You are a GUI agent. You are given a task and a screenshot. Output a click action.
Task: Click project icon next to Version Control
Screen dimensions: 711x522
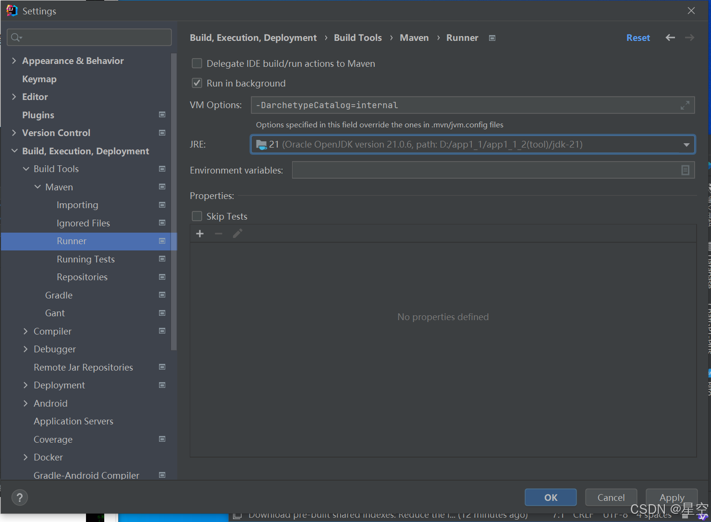162,133
